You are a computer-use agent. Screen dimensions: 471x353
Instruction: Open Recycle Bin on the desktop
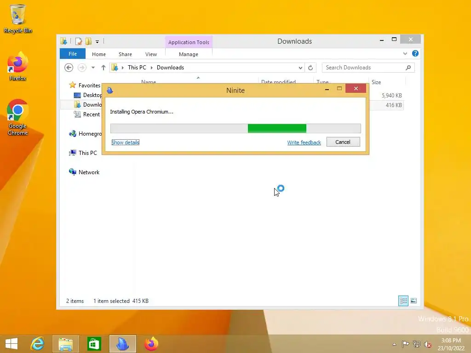18,18
